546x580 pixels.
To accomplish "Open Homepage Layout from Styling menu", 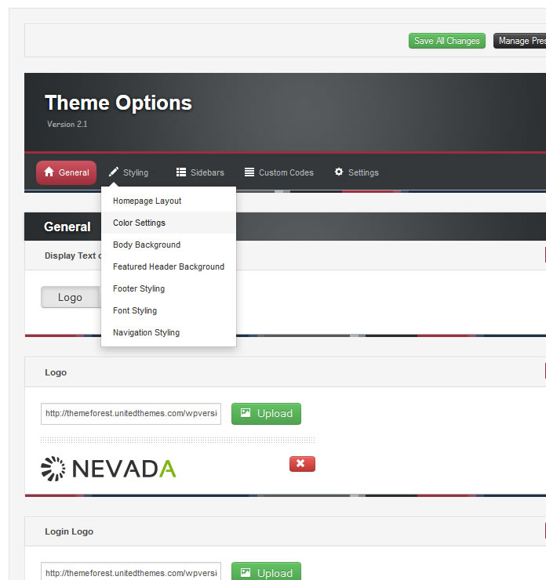I will coord(147,201).
